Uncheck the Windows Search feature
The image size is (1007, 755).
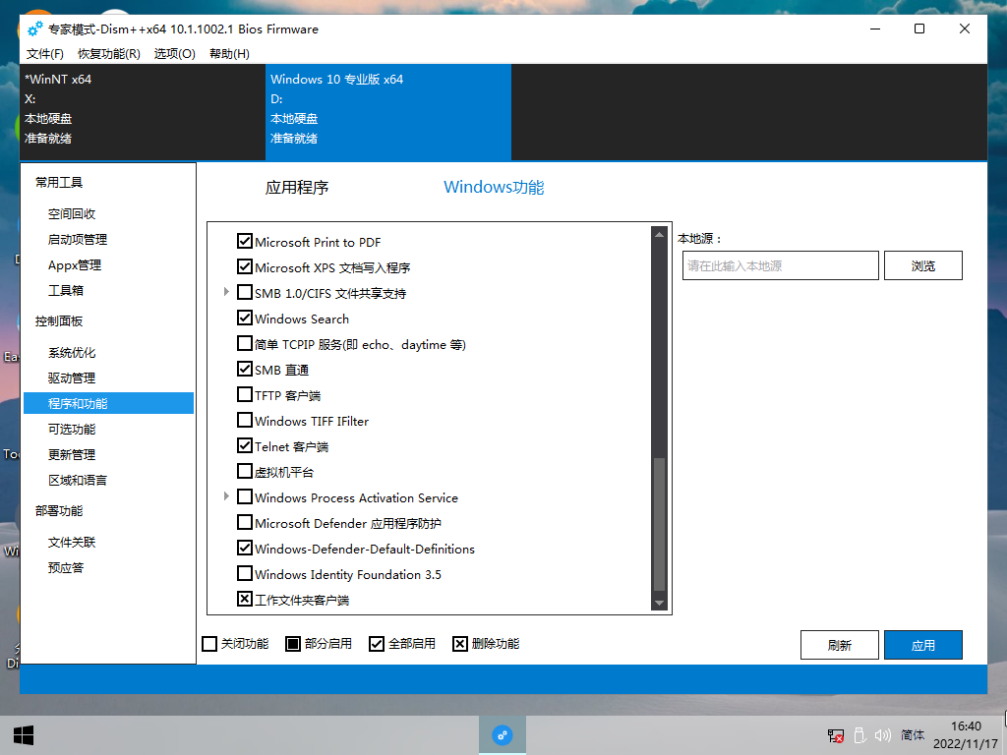(x=244, y=319)
